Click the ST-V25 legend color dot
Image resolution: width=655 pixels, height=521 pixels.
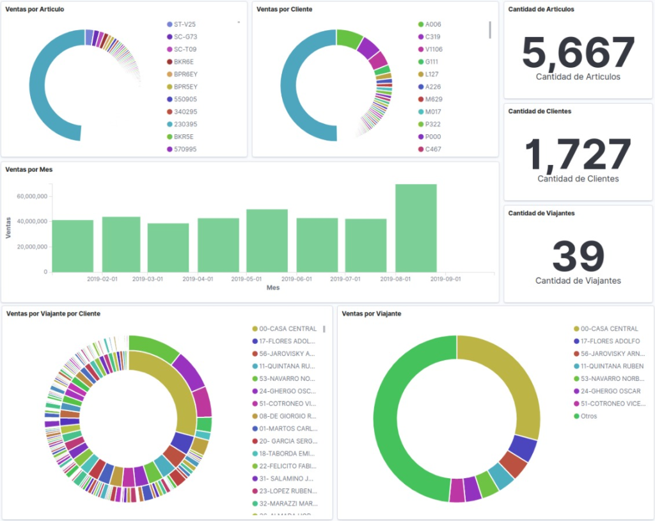[170, 24]
